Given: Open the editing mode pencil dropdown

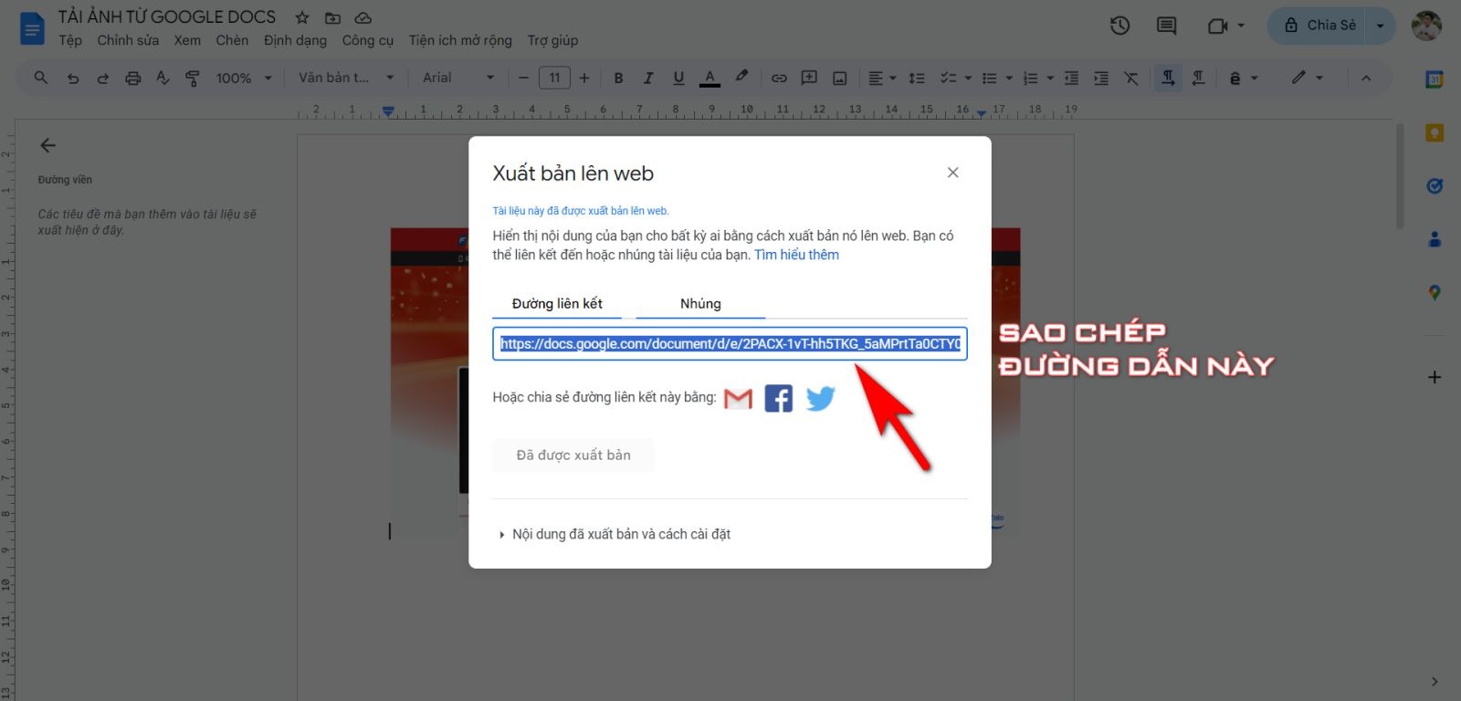Looking at the screenshot, I should [1307, 78].
